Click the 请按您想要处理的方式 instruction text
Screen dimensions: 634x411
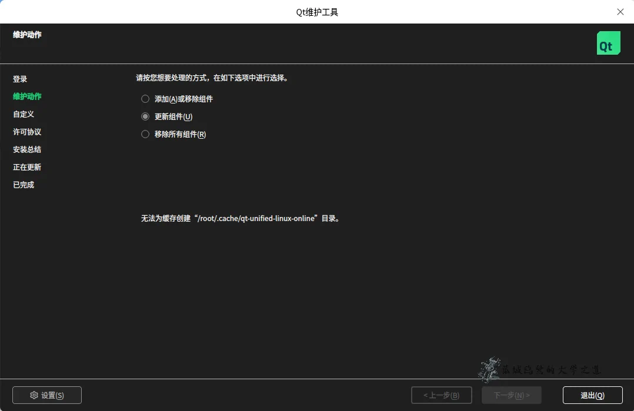click(212, 78)
